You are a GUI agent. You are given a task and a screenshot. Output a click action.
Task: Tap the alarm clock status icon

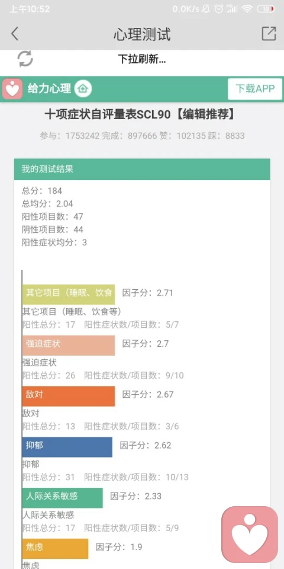pyautogui.click(x=218, y=9)
